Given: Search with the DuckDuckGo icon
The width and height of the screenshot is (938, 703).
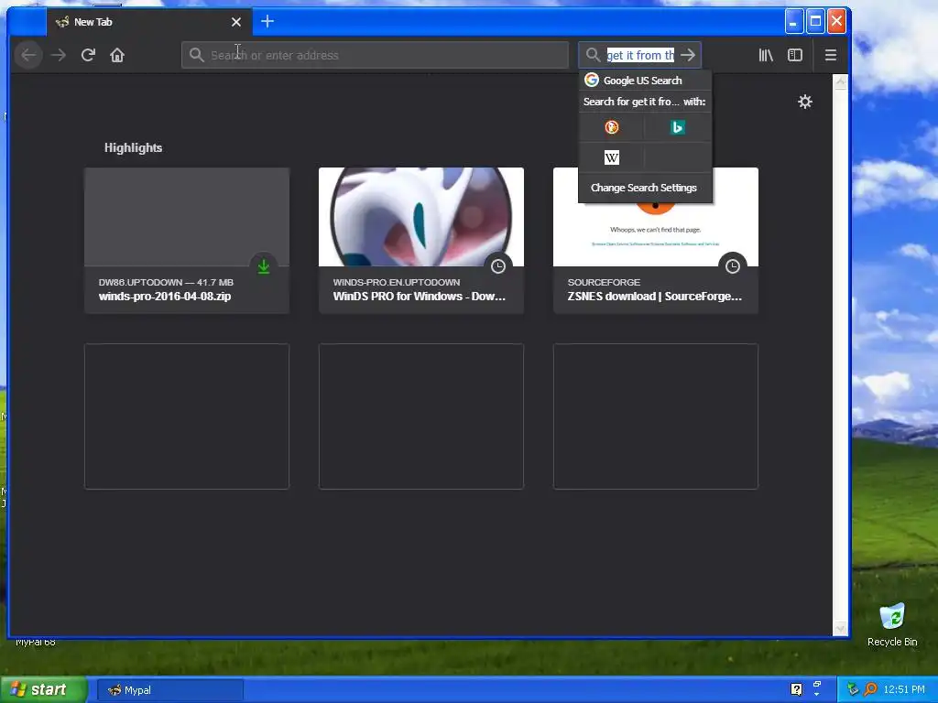Looking at the screenshot, I should coord(611,127).
